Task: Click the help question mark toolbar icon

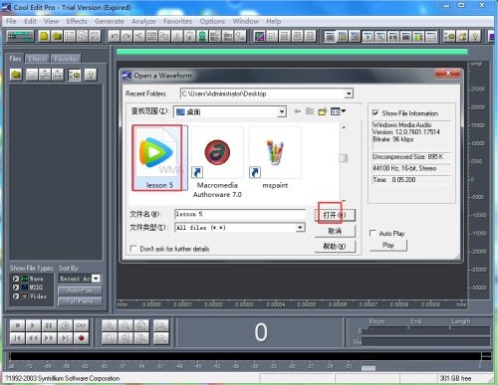Action: 475,36
